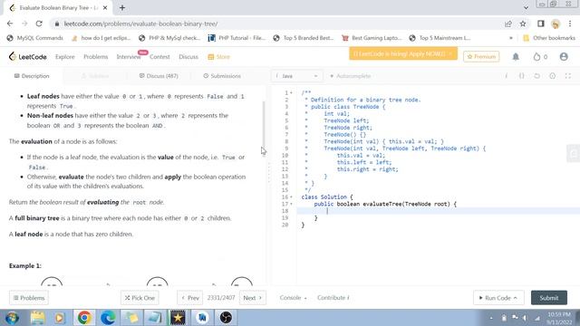Open a new browser tab

122,8
